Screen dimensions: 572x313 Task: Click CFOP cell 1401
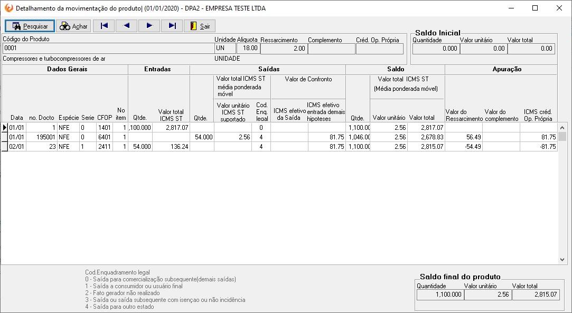[x=105, y=128]
